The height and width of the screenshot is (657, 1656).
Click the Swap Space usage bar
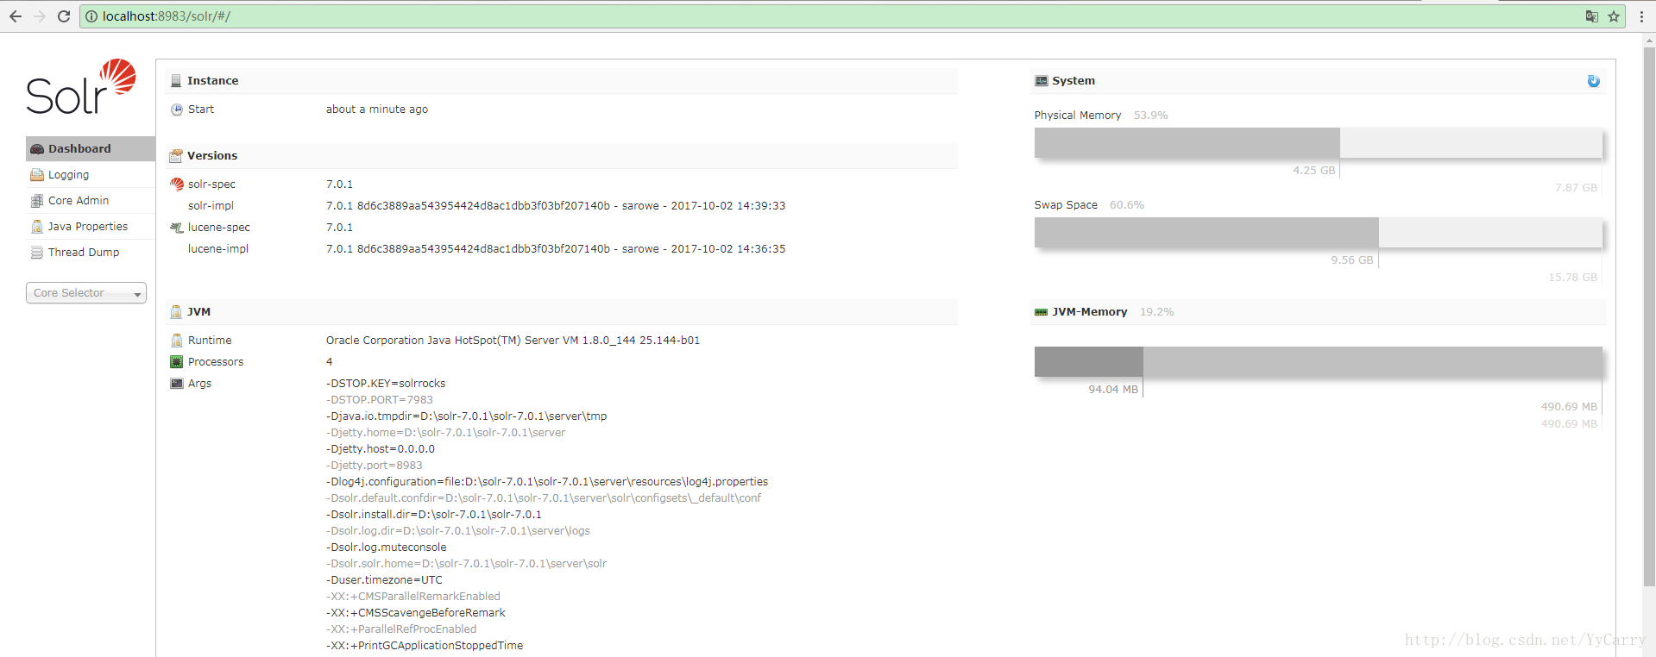point(1318,233)
